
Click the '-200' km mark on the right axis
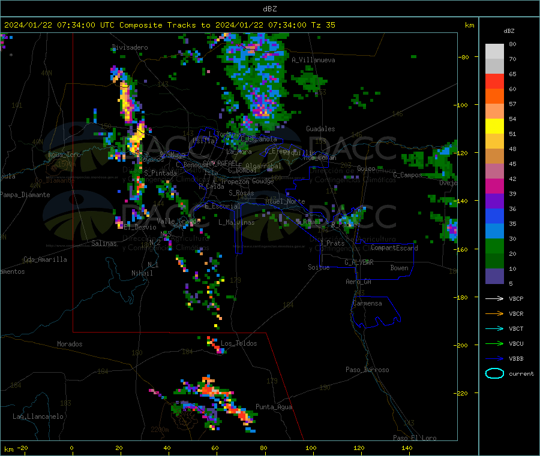pos(461,345)
